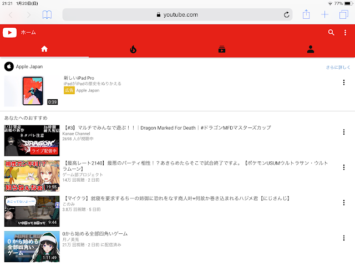Image resolution: width=355 pixels, height=266 pixels.
Task: Open options for the マイクラ video
Action: [344, 203]
